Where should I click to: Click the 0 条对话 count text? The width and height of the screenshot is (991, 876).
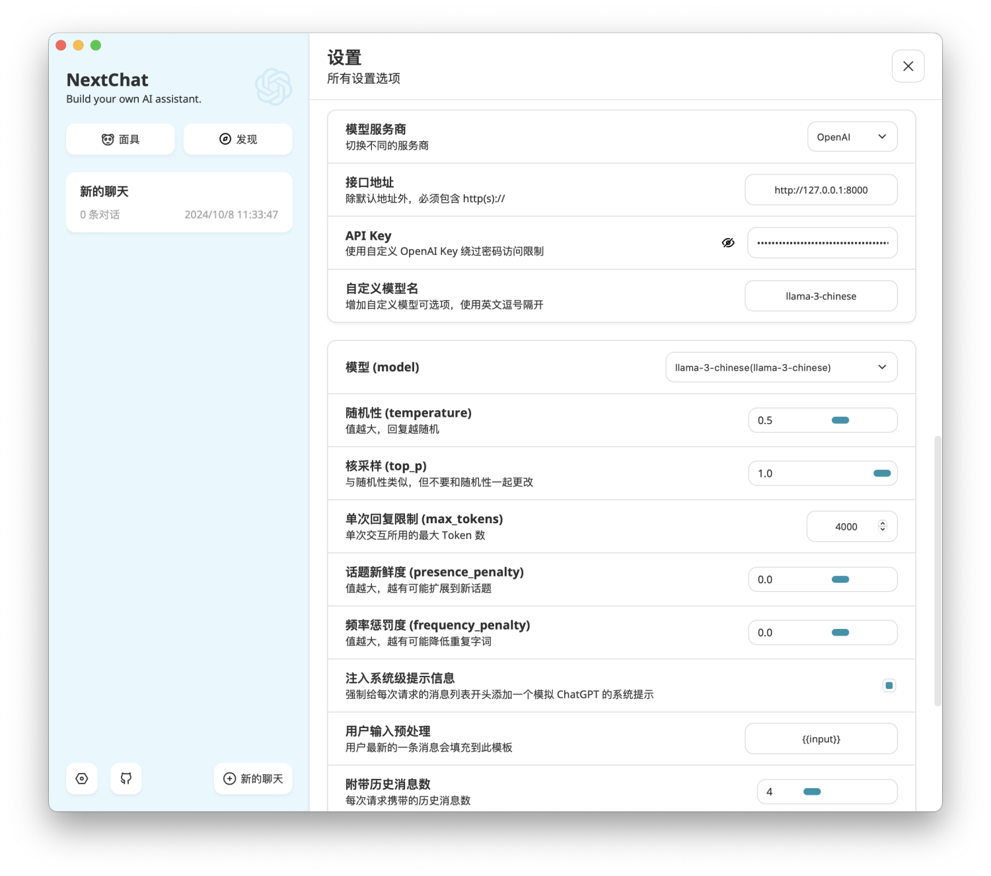click(100, 215)
